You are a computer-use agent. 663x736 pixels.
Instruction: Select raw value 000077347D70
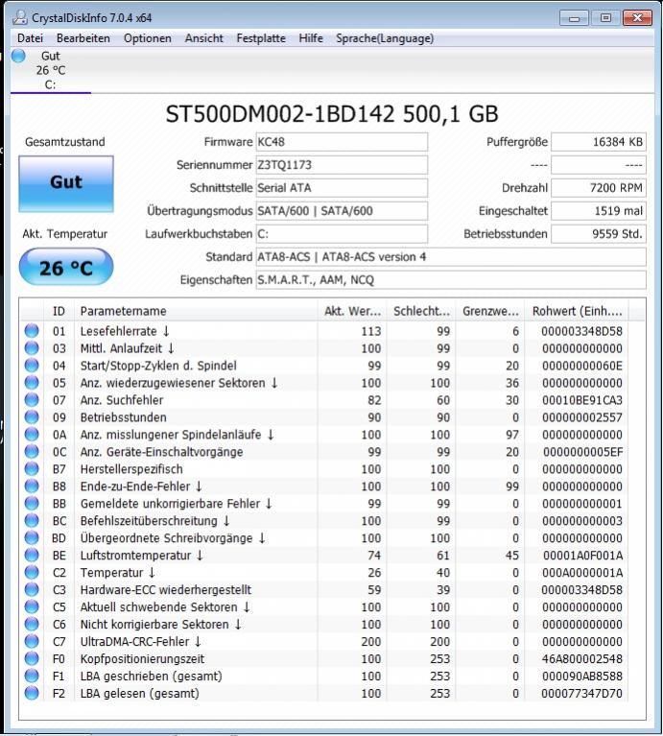[582, 693]
